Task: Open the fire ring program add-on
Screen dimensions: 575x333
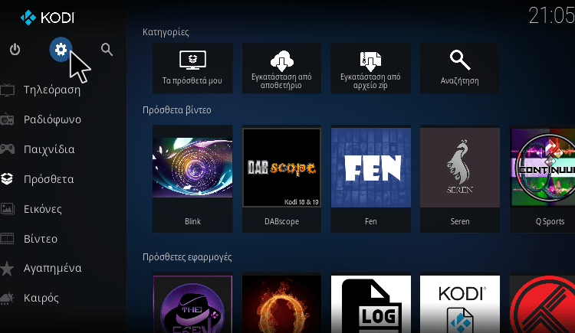Action: [281, 304]
